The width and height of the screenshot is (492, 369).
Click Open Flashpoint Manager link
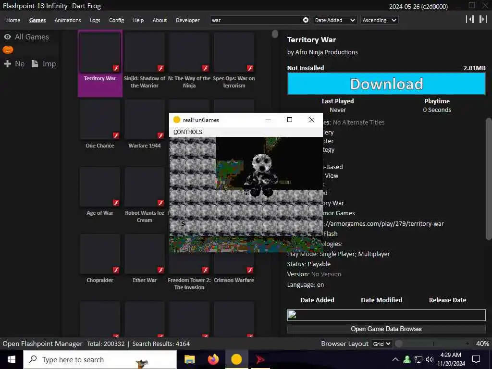tap(42, 344)
